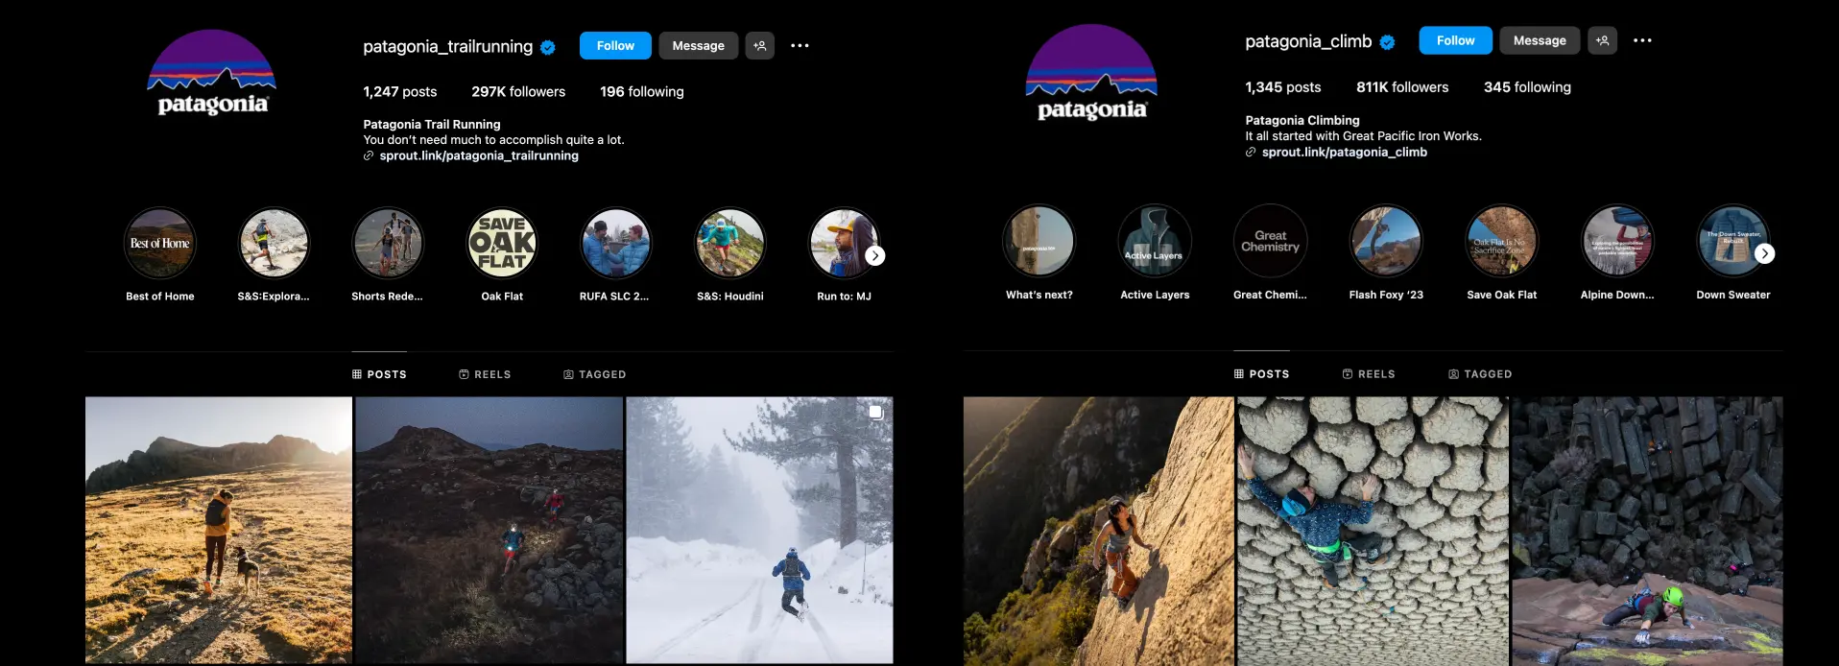Select POSTS tab on patagonia_trailrunning
1839x666 pixels.
[x=380, y=374]
